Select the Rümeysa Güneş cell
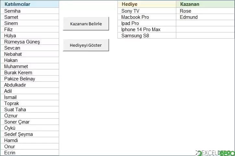The image size is (235, 156). (30, 42)
